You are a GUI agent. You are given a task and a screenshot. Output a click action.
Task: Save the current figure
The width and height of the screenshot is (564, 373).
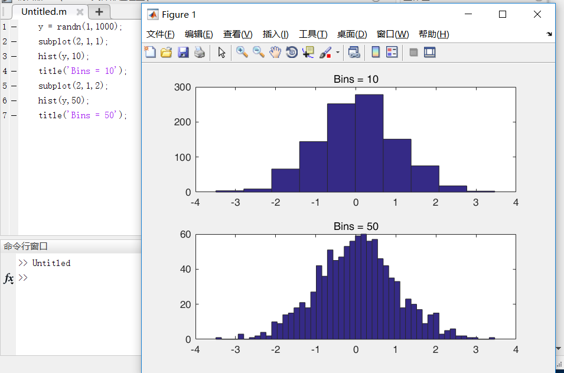coord(184,52)
